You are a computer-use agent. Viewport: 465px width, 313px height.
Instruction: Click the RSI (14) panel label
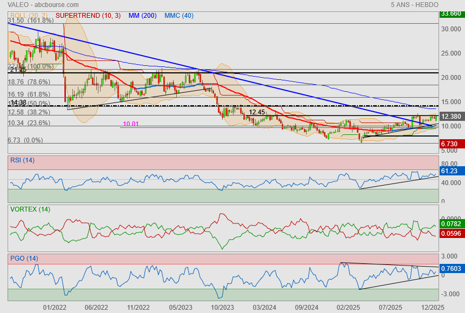(x=22, y=160)
